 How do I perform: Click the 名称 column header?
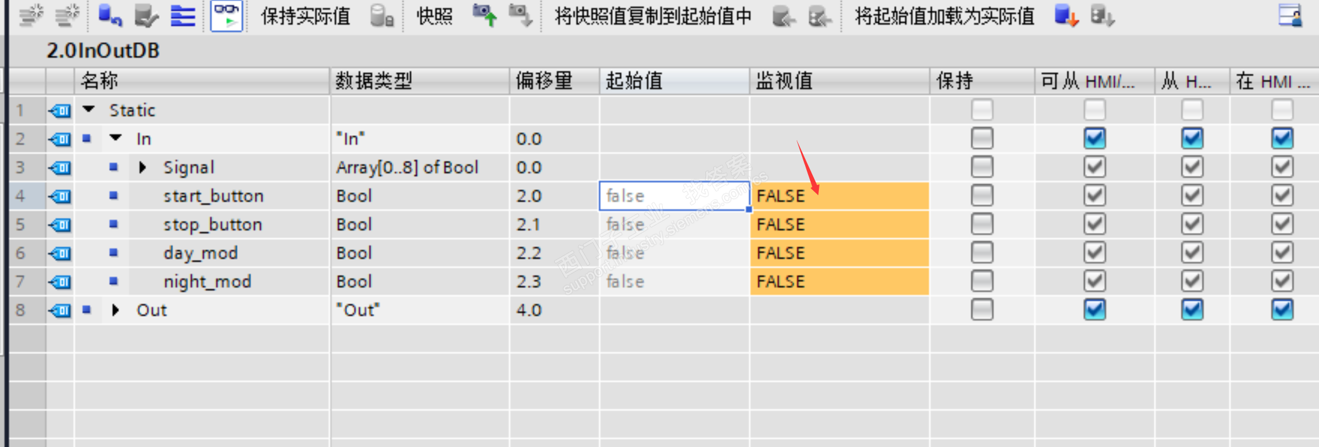(202, 81)
